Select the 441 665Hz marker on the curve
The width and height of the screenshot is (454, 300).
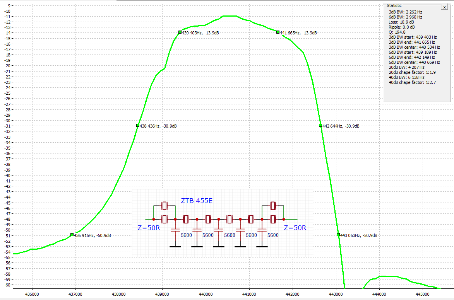pos(278,32)
